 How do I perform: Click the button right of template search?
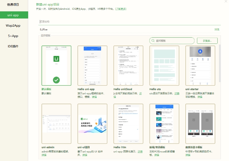coord(205,41)
